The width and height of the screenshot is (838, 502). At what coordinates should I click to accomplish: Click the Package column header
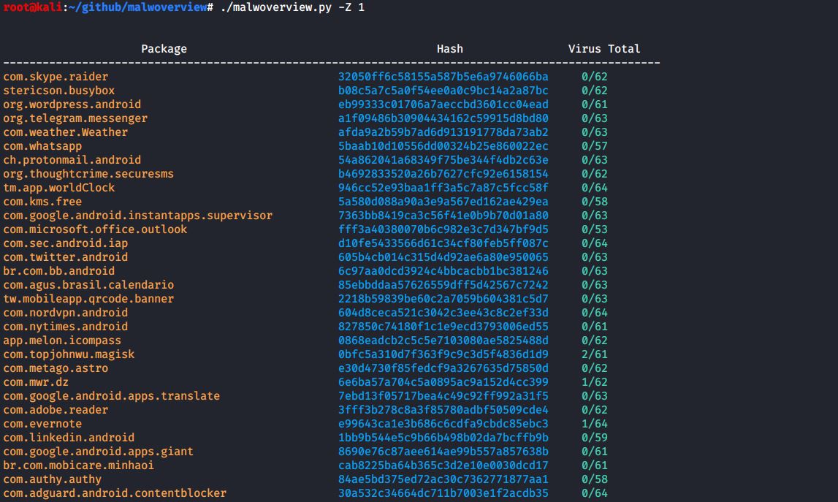click(x=164, y=49)
